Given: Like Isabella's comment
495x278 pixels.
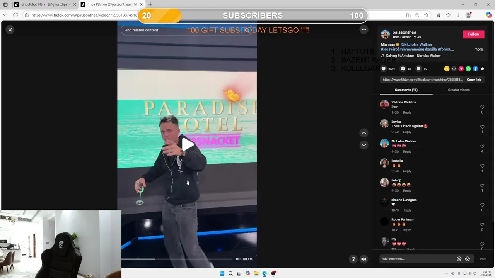Looking at the screenshot, I should coord(482,166).
